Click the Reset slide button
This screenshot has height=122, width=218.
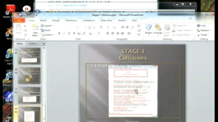(x=45, y=30)
